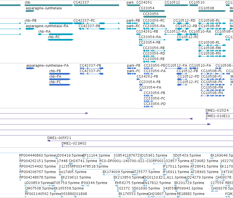This screenshot has height=198, width=233.
Task: Click protein asparagine-synthetase-PA
Action: click(x=48, y=66)
